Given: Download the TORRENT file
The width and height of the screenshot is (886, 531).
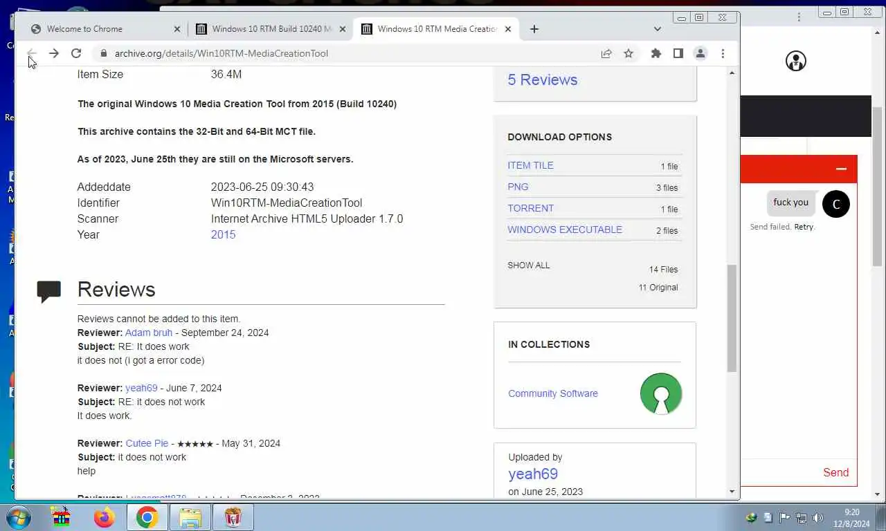Looking at the screenshot, I should 531,208.
